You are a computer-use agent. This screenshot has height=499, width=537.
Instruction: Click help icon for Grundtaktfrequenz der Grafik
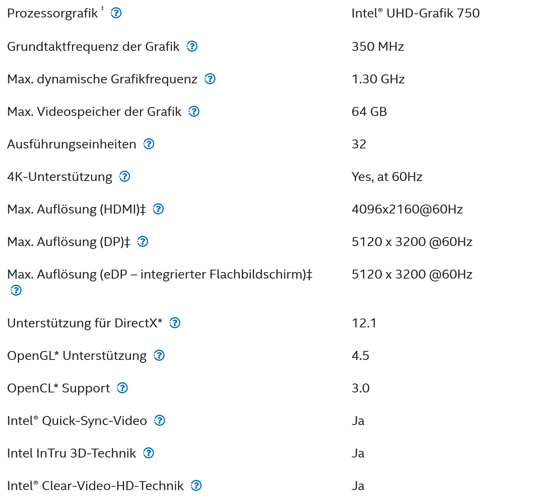point(192,46)
